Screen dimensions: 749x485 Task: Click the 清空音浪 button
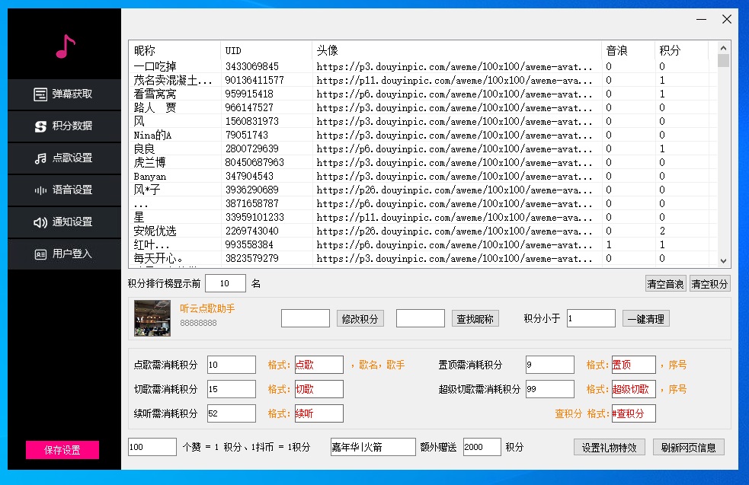[665, 284]
